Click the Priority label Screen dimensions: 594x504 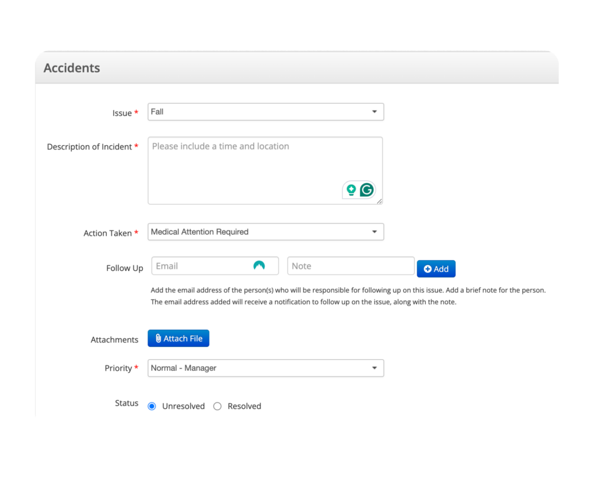pos(118,368)
